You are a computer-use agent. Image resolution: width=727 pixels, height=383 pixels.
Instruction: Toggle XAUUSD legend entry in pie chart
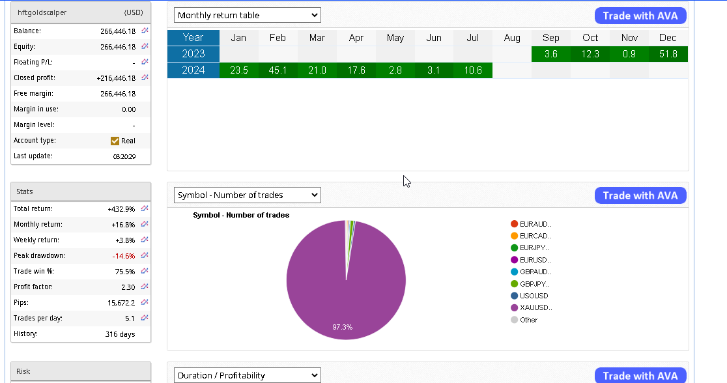(535, 307)
